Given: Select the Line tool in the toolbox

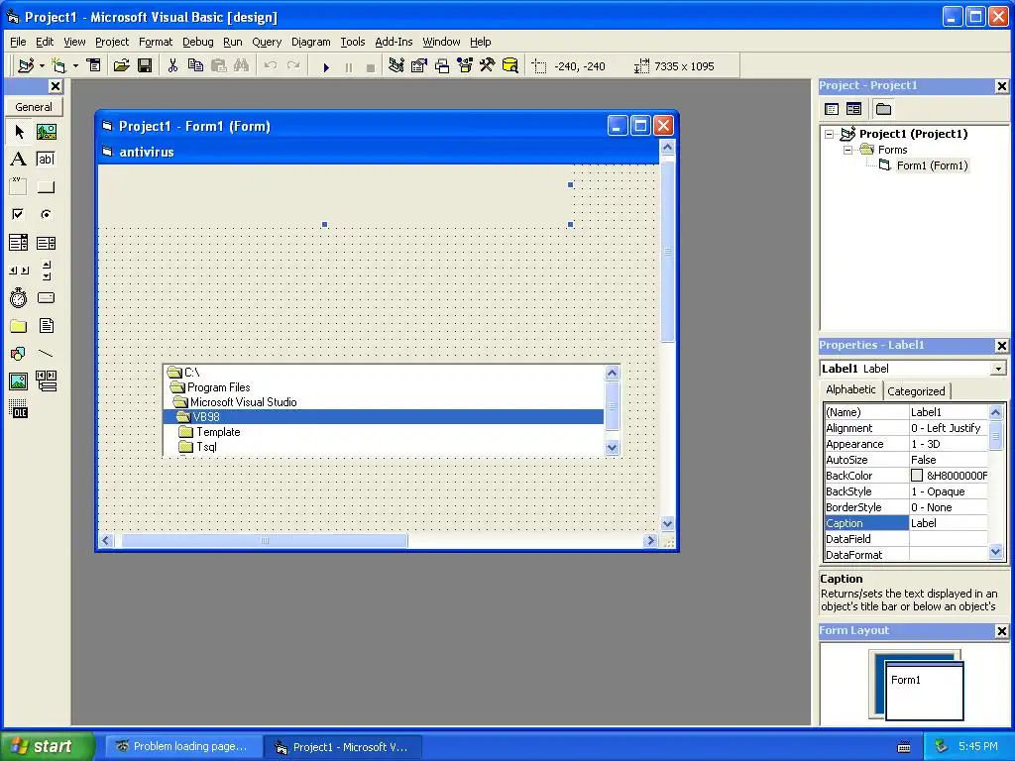Looking at the screenshot, I should pyautogui.click(x=46, y=354).
